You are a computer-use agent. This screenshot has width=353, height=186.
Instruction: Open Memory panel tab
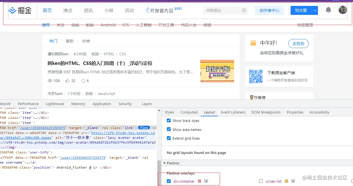point(78,104)
